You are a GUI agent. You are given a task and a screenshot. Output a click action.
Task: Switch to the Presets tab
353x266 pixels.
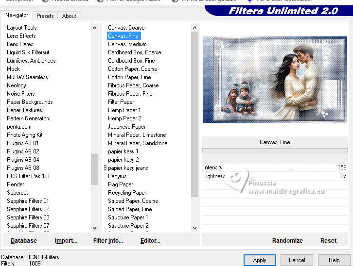[45, 16]
